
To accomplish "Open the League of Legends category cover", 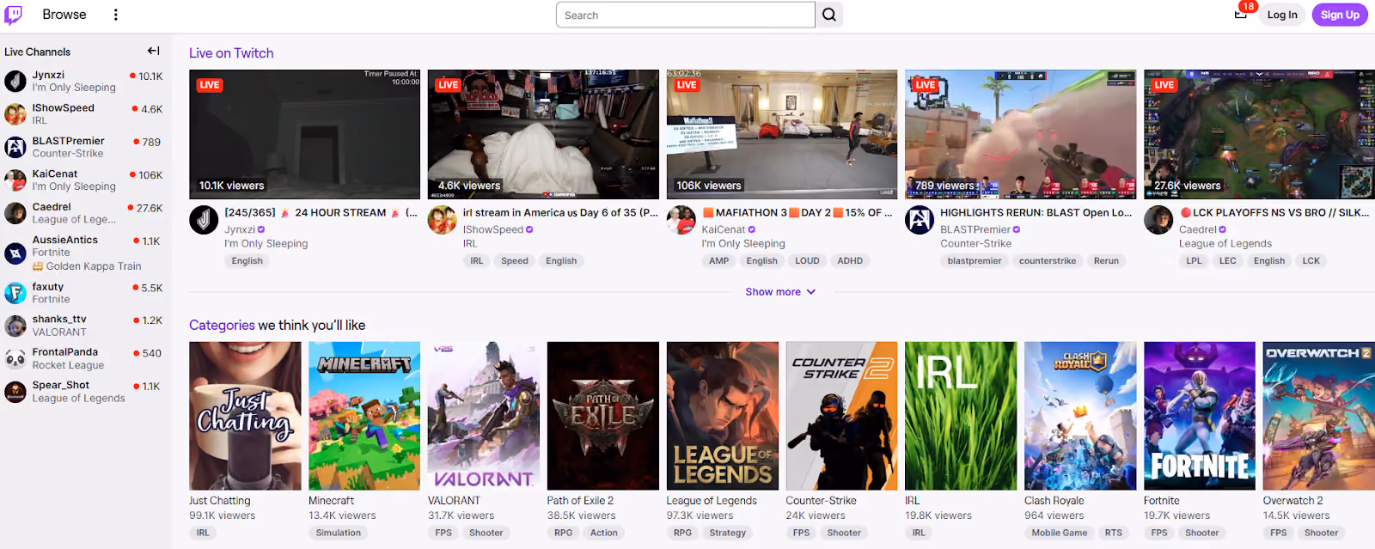I will coord(723,416).
